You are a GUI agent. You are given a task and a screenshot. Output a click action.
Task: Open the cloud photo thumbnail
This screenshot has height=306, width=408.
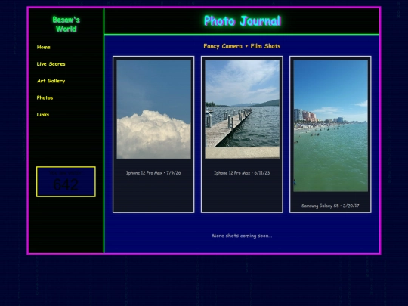tap(154, 110)
